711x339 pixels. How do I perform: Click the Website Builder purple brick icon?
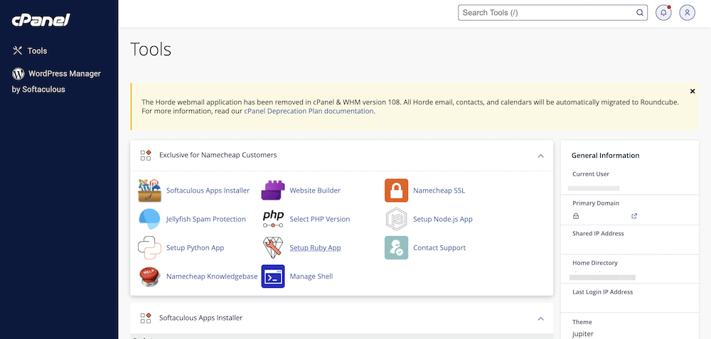tap(273, 190)
